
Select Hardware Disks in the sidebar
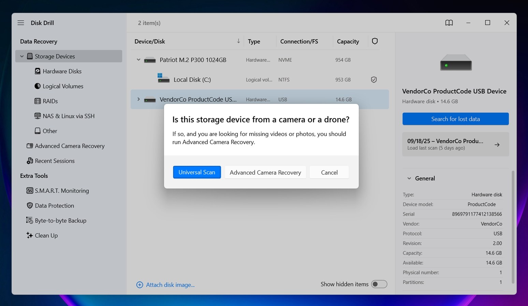click(62, 71)
